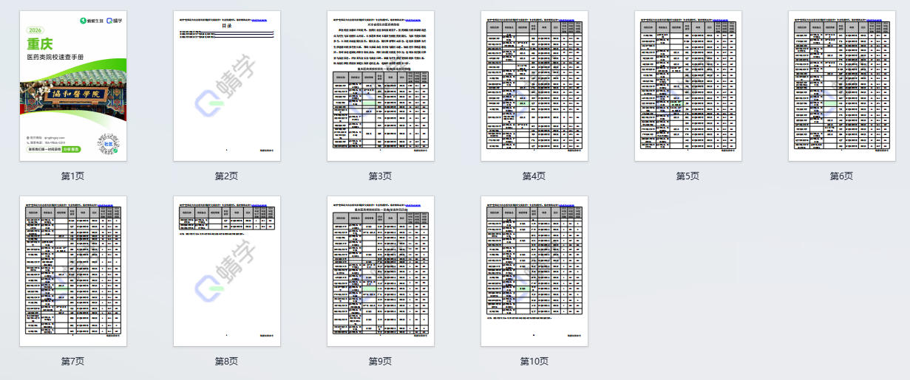Select the page 8 thumbnail
This screenshot has height=380, width=910.
[x=227, y=271]
